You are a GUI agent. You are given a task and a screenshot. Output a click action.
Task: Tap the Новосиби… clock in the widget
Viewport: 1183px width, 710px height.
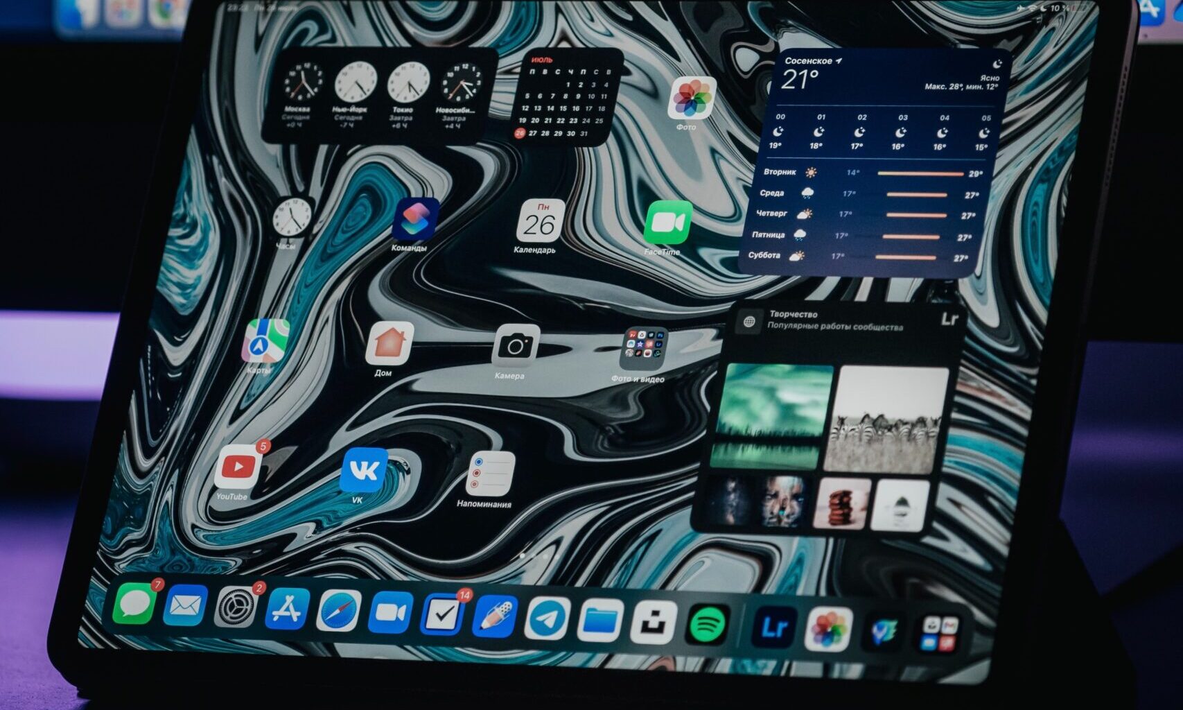[x=461, y=84]
